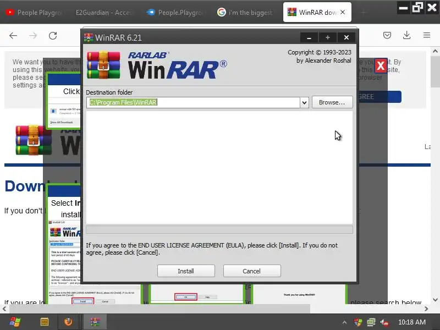Viewport: 440px width, 330px height.
Task: Open the browser Downloads panel
Action: (x=406, y=35)
